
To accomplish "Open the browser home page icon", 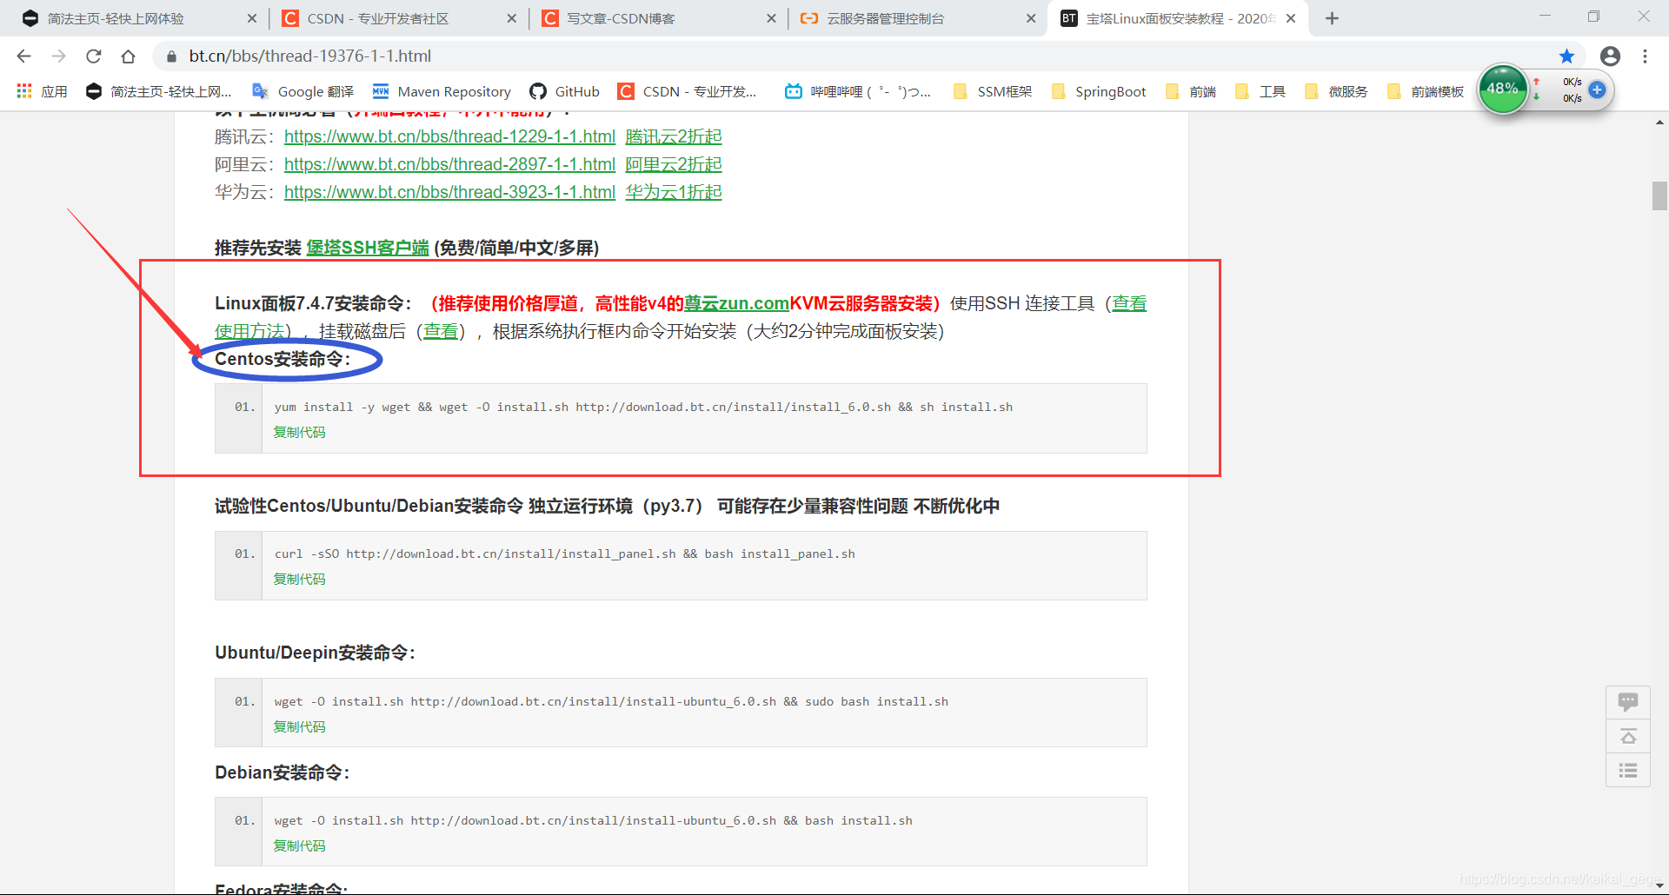I will coord(129,56).
